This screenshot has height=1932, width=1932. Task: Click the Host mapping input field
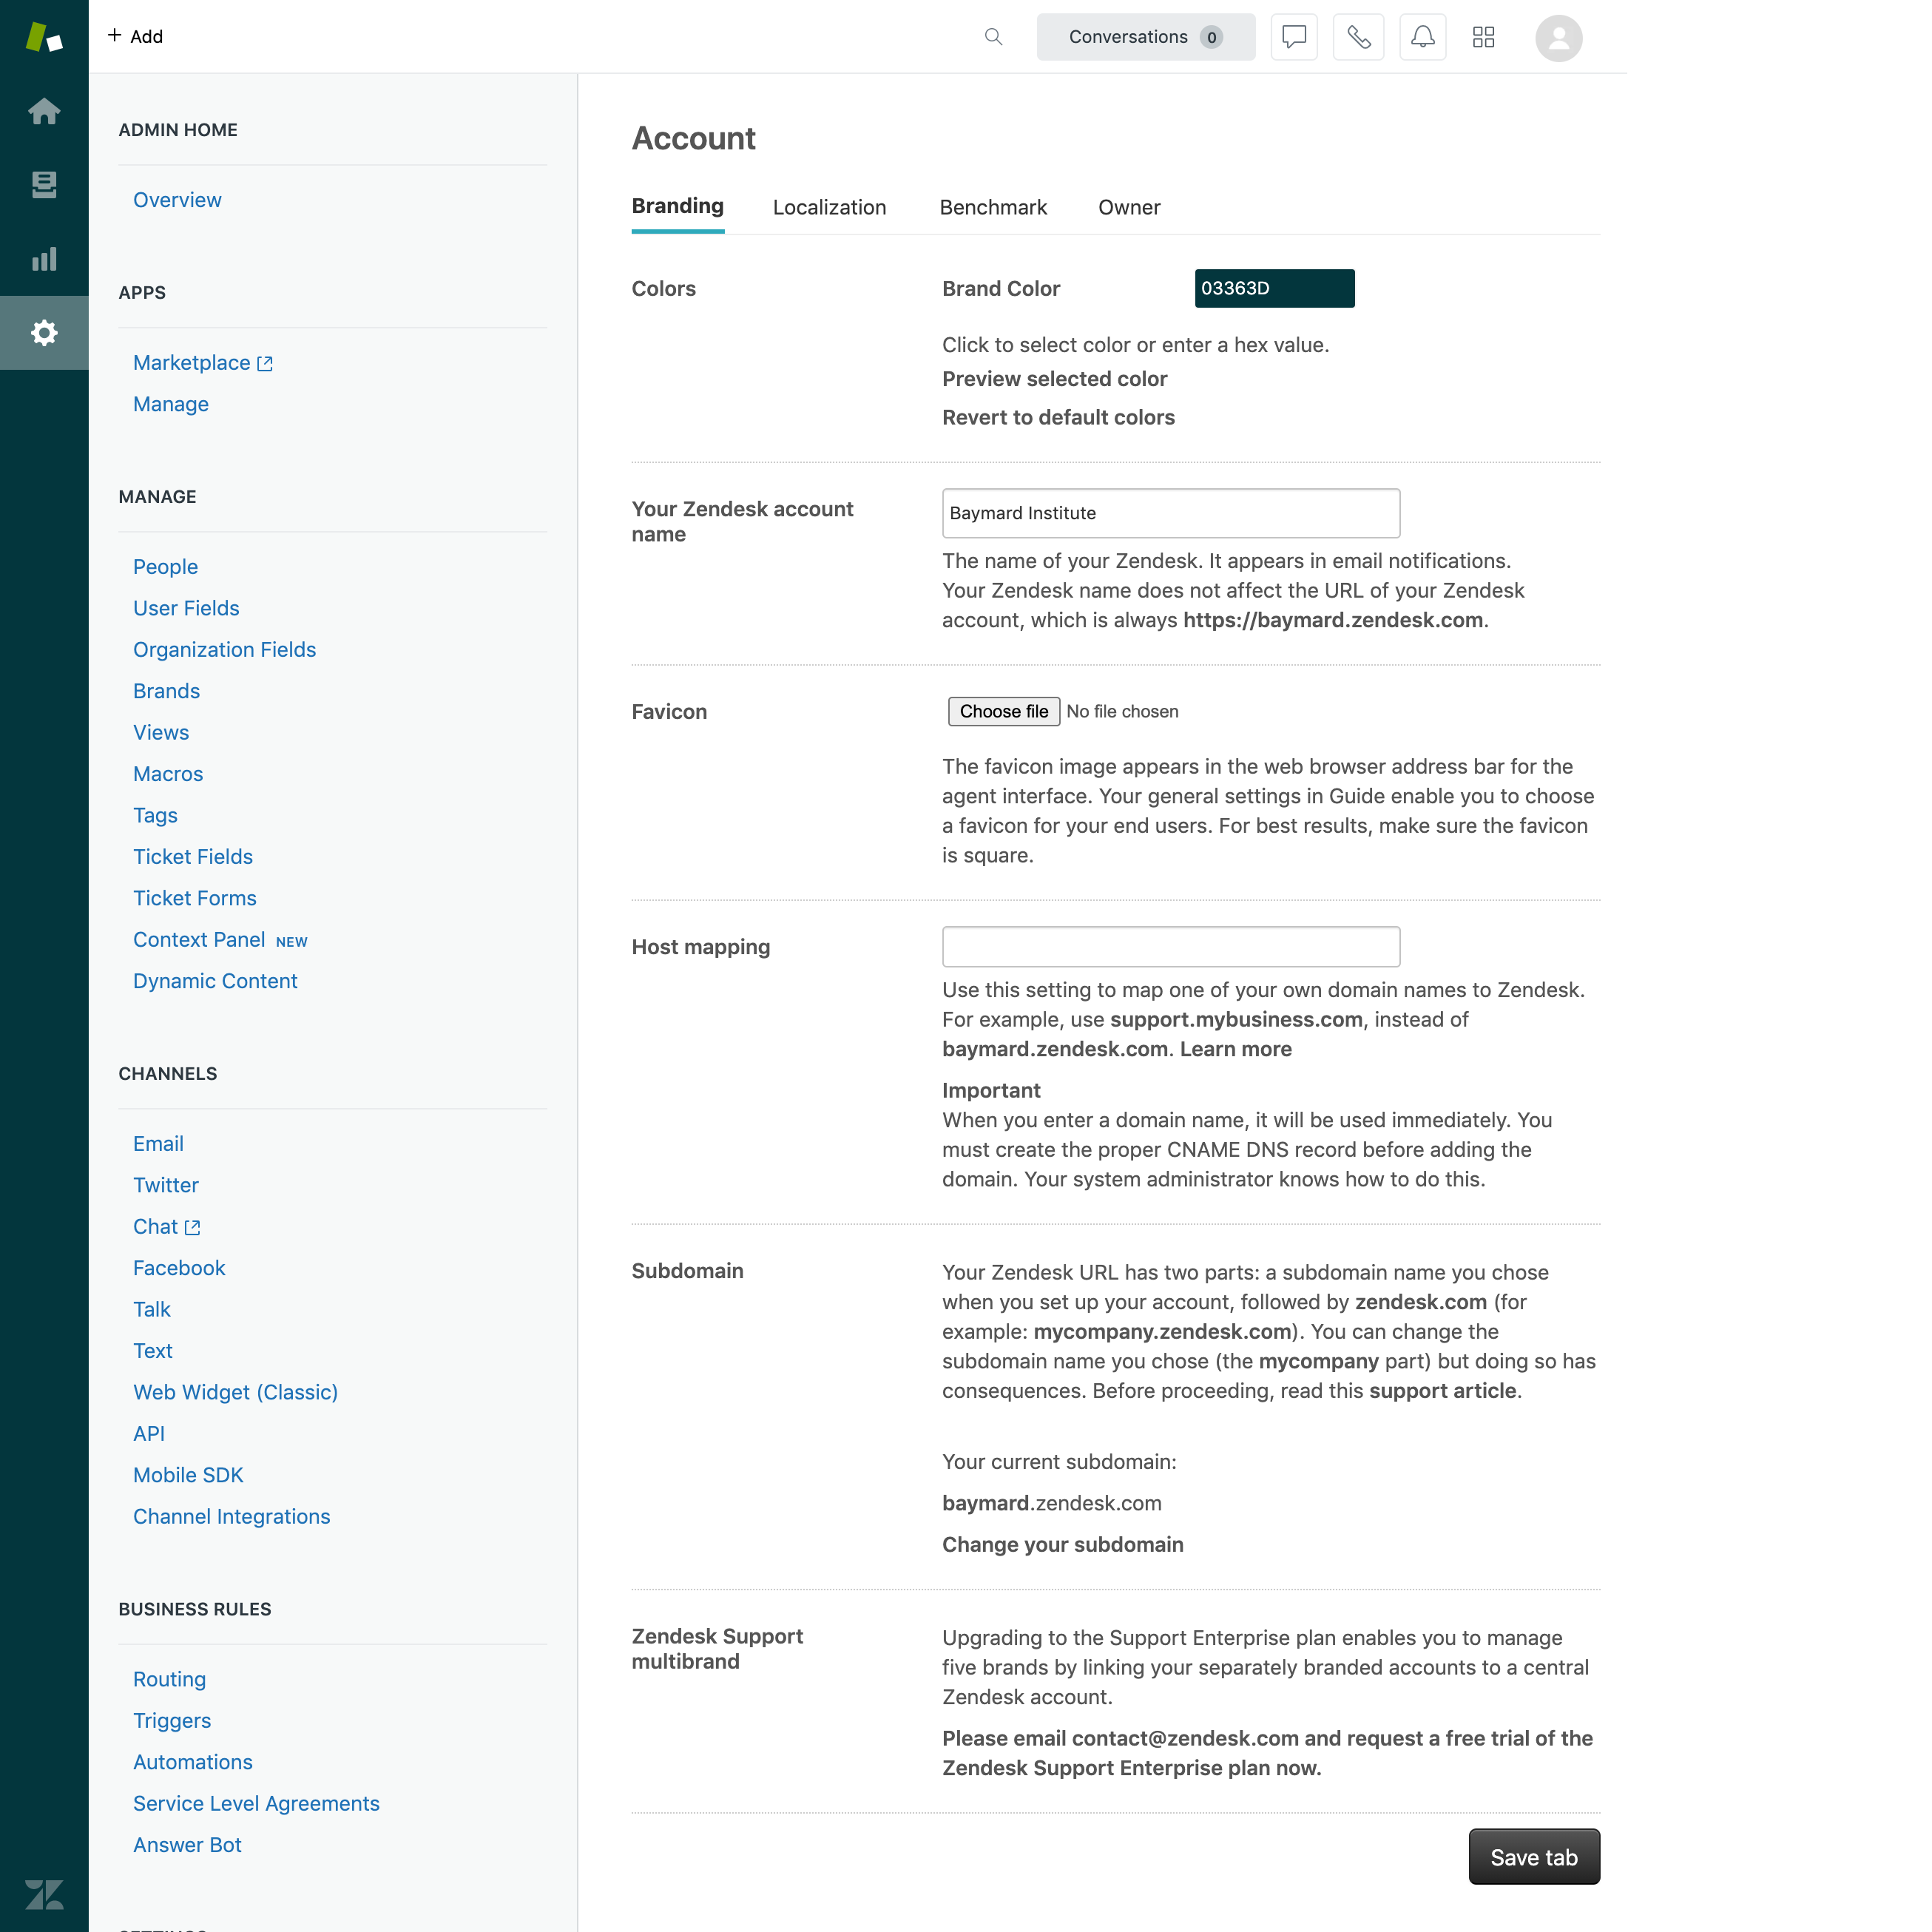coord(1170,946)
